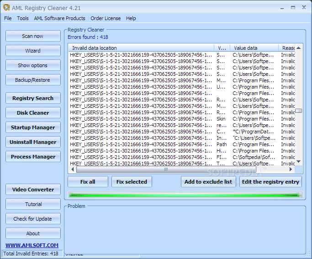Click Fix all button

pos(88,182)
